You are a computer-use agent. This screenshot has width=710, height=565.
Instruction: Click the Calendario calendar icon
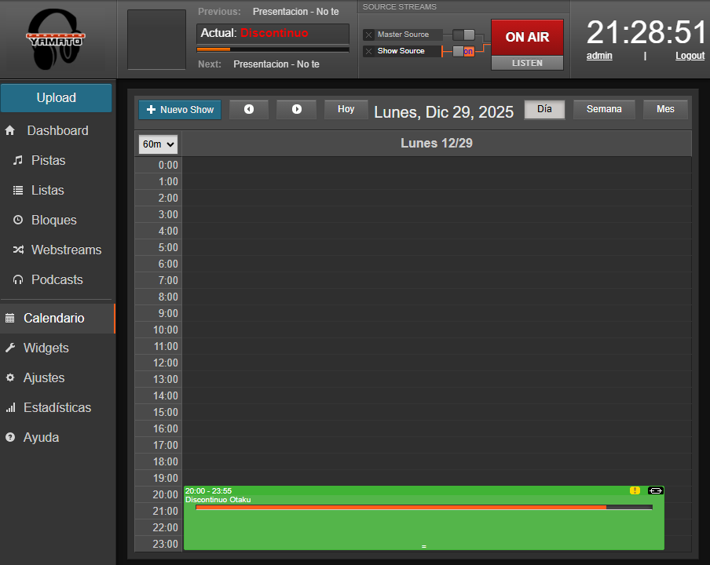pos(10,318)
